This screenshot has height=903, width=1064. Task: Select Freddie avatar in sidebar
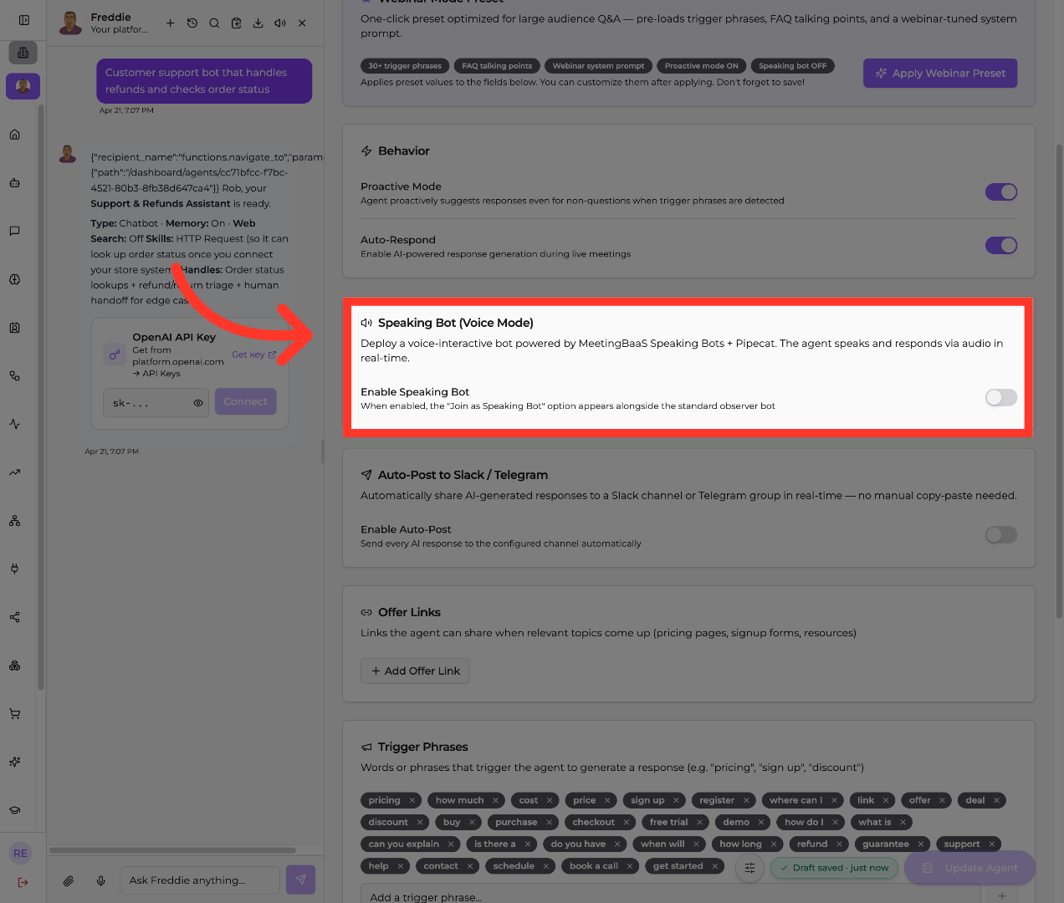23,86
